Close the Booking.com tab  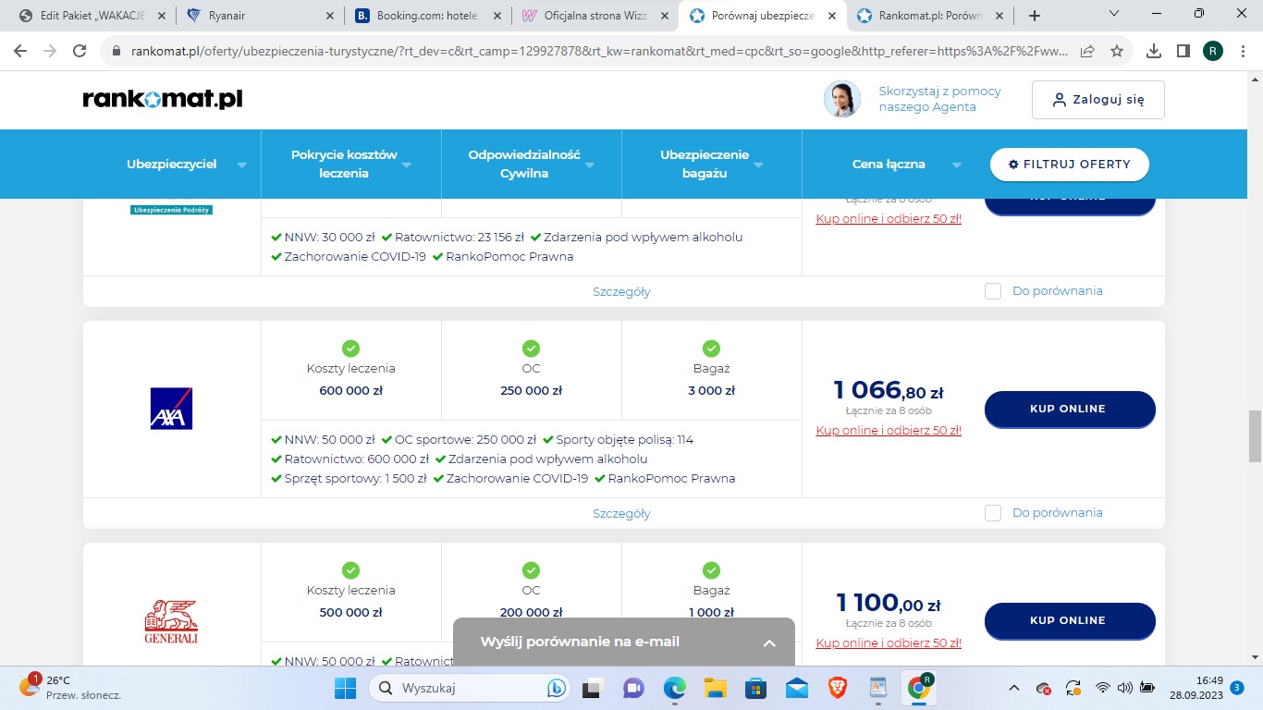coord(497,16)
